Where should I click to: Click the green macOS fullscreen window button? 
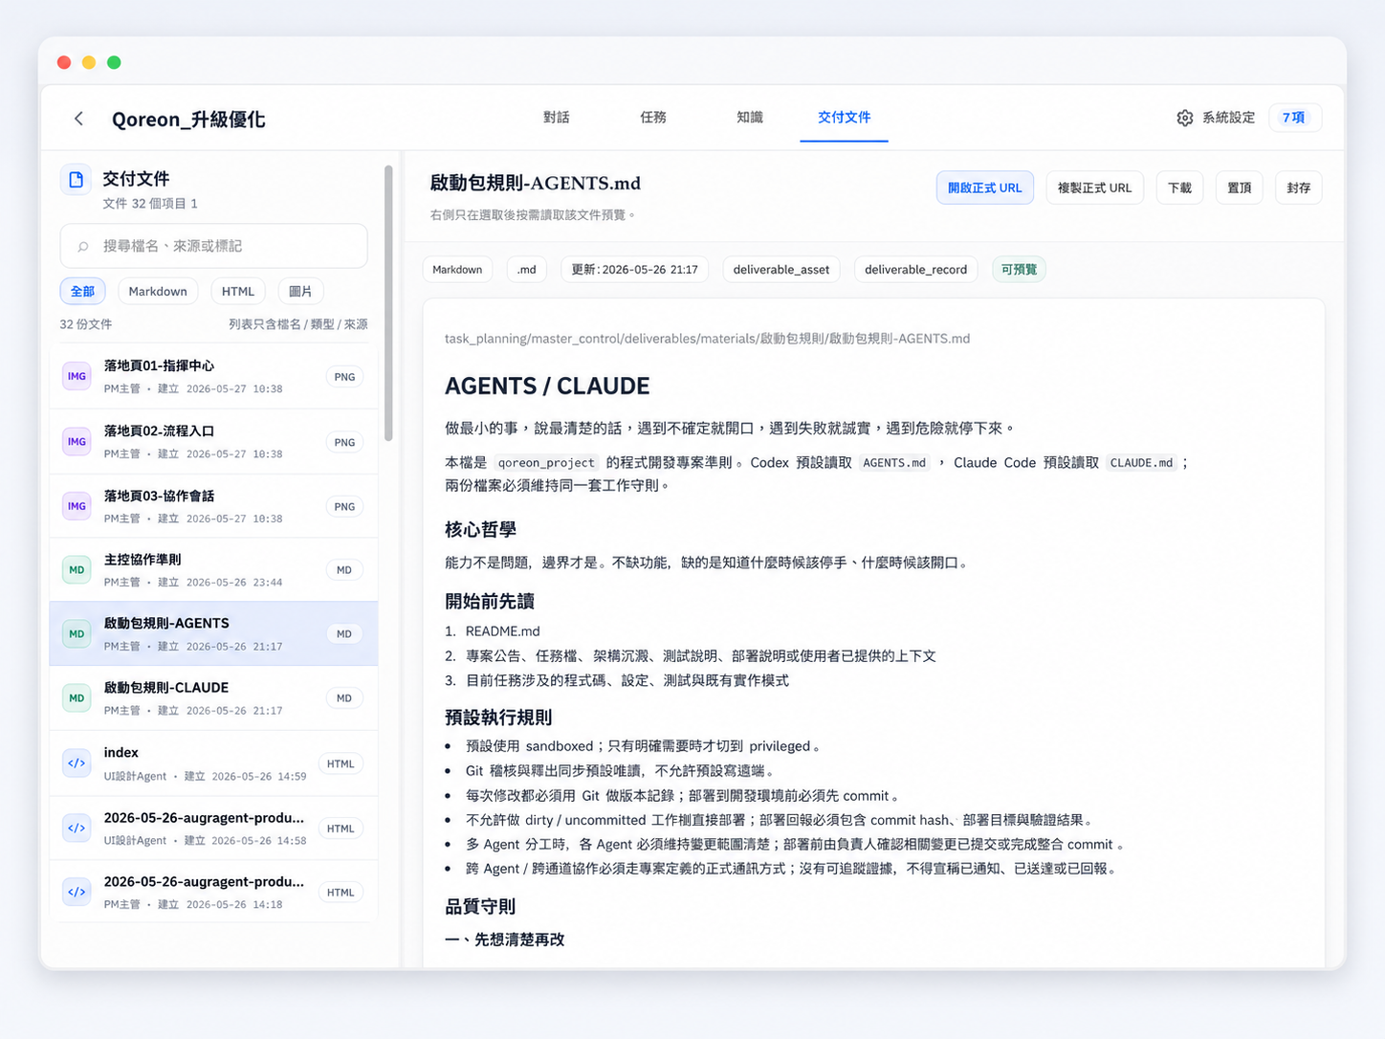coord(114,62)
